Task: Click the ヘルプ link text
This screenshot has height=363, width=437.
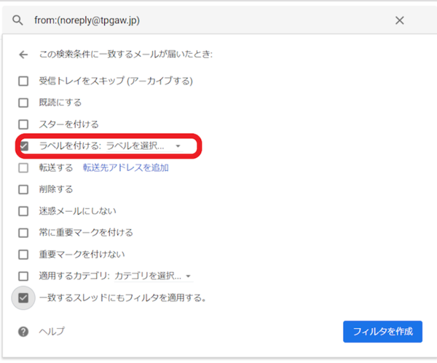Action: [52, 331]
